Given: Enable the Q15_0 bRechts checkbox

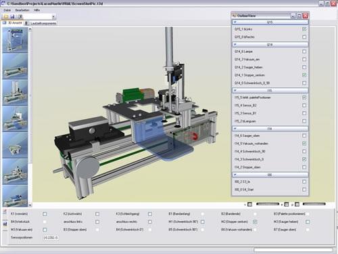Looking at the screenshot, I should (x=304, y=37).
